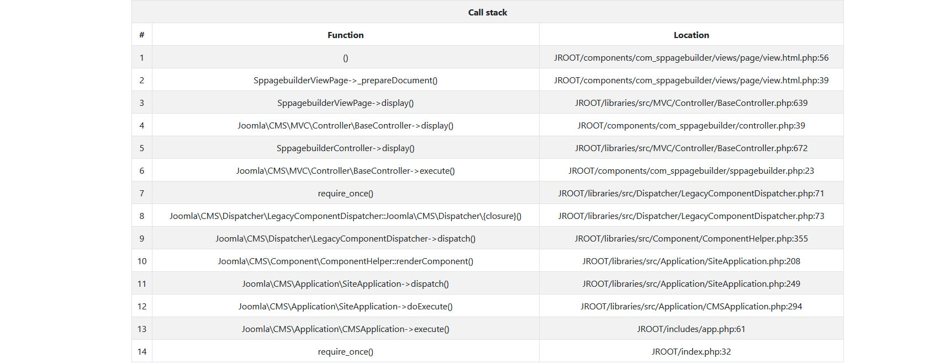Click the LegacyComponentDispatcher->dispatch() function cell
The height and width of the screenshot is (364, 945).
click(345, 239)
